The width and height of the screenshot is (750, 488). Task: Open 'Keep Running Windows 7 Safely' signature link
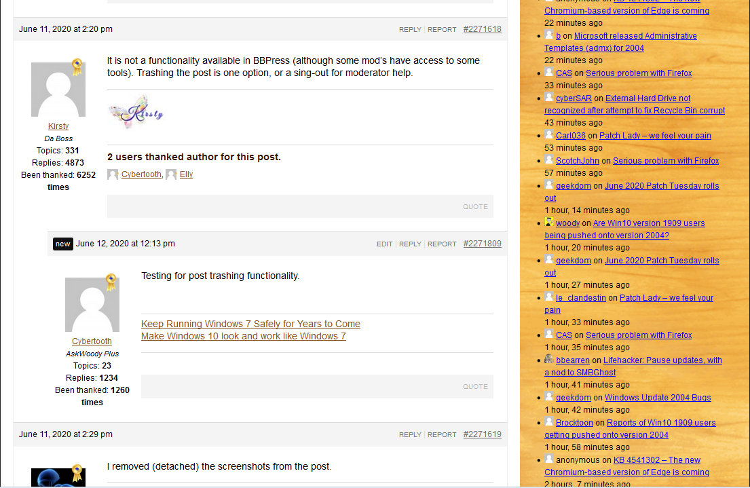click(x=250, y=324)
